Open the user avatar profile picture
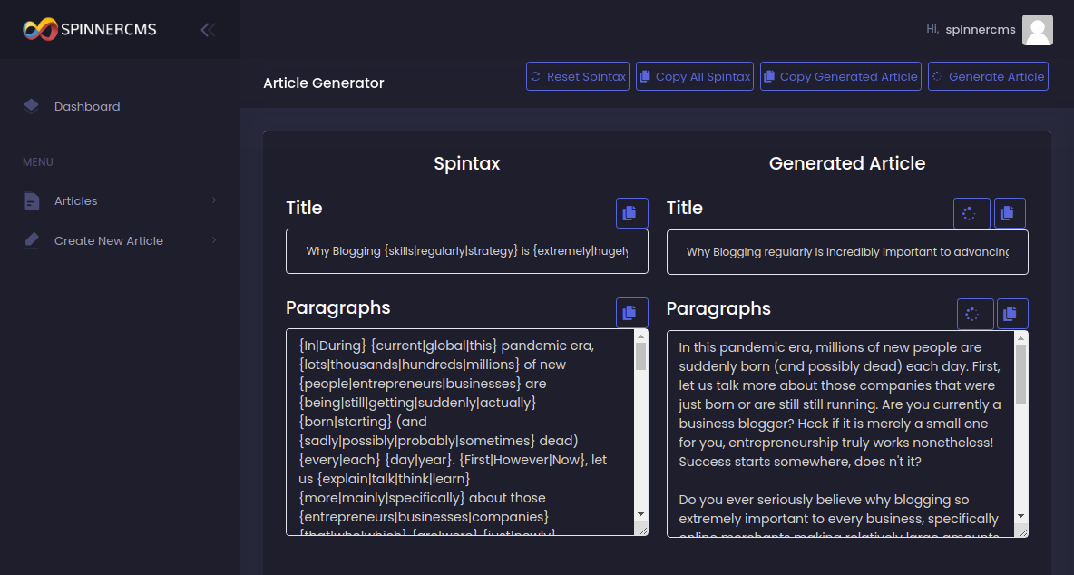The image size is (1074, 575). (x=1037, y=30)
